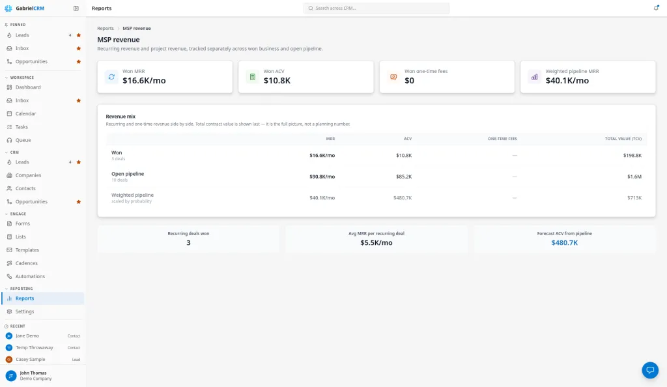Viewport: 667px width, 387px height.
Task: Open the notifications bell
Action: [656, 8]
